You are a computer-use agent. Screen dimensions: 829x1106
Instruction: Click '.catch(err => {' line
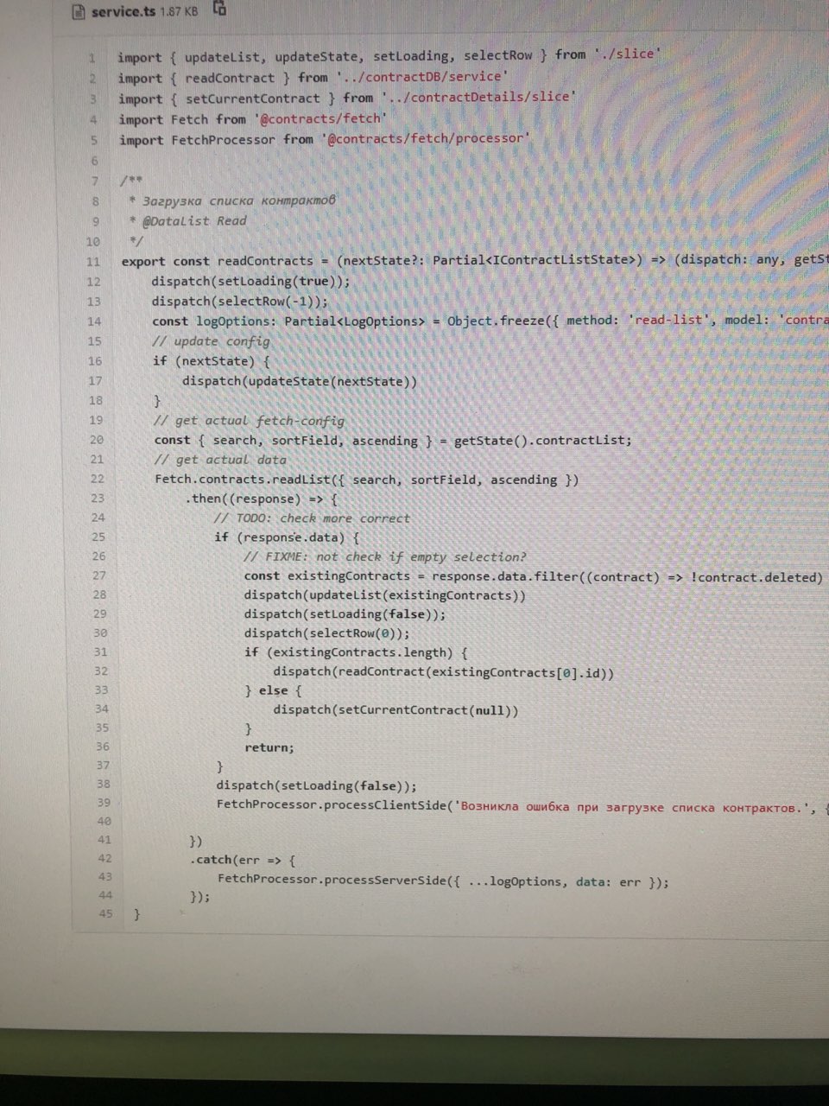pyautogui.click(x=243, y=860)
